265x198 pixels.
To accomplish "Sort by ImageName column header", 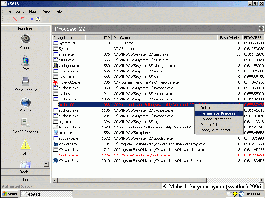I will tap(69, 38).
